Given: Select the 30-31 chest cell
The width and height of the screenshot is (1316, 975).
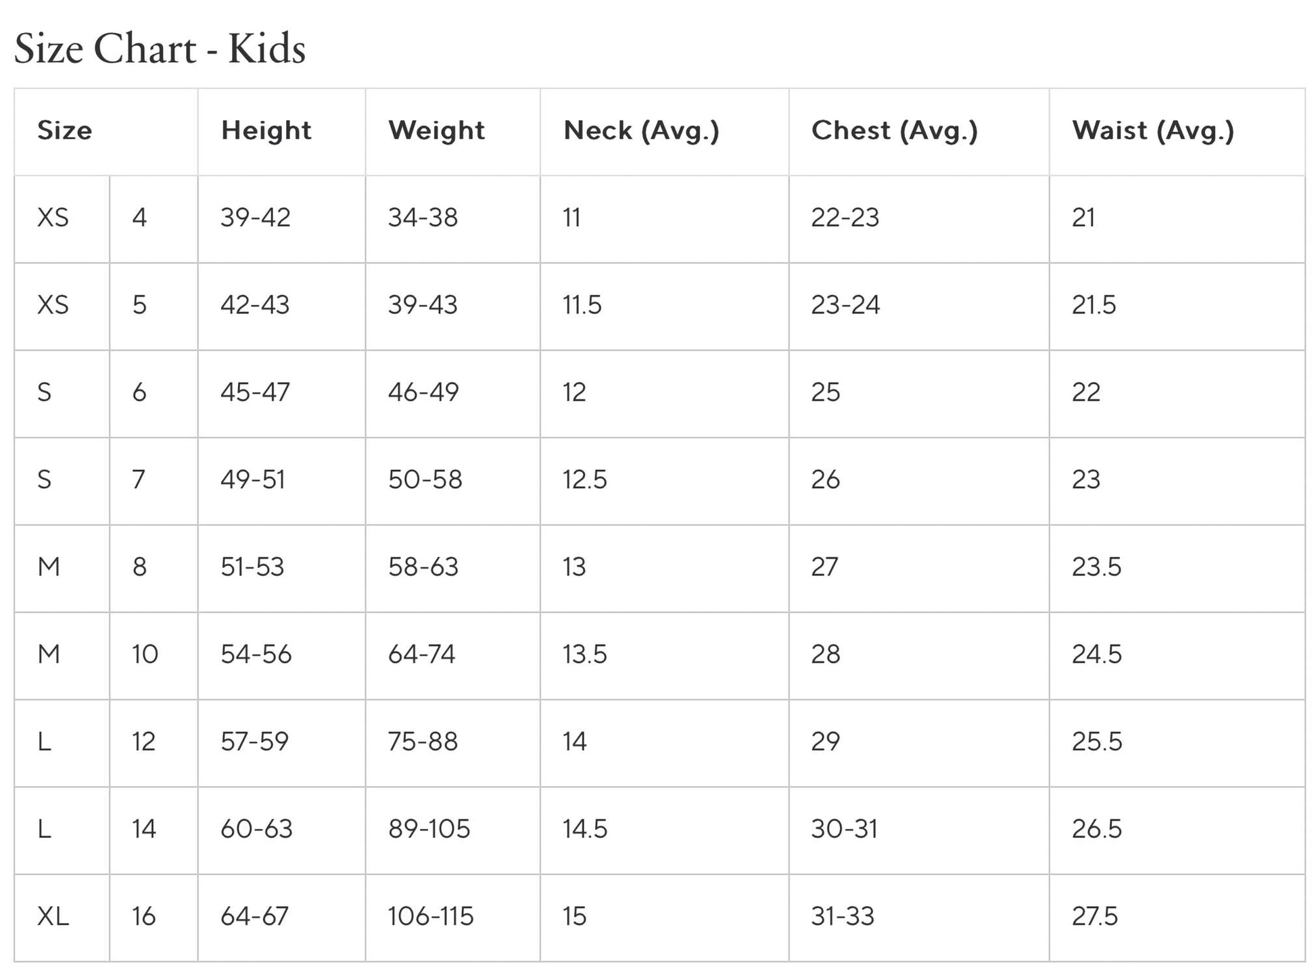Looking at the screenshot, I should point(844,829).
